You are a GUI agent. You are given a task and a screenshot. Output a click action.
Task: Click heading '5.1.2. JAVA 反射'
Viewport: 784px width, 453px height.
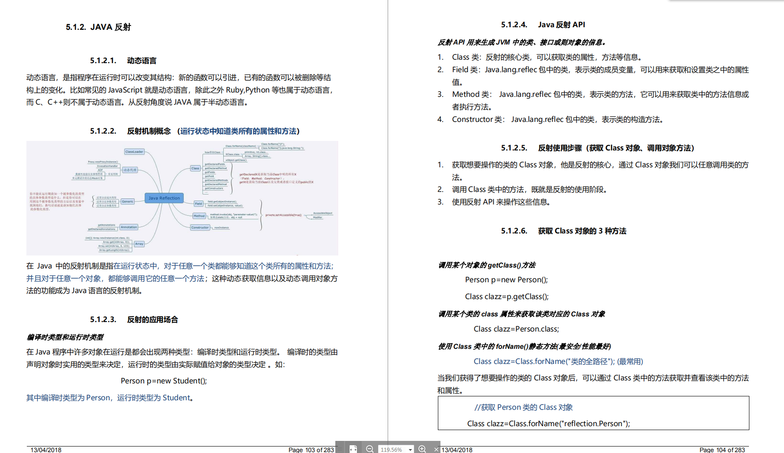[98, 27]
